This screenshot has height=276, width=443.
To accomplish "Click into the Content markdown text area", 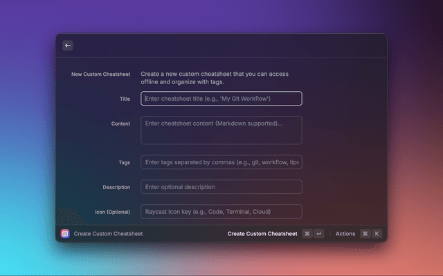I will tap(221, 130).
